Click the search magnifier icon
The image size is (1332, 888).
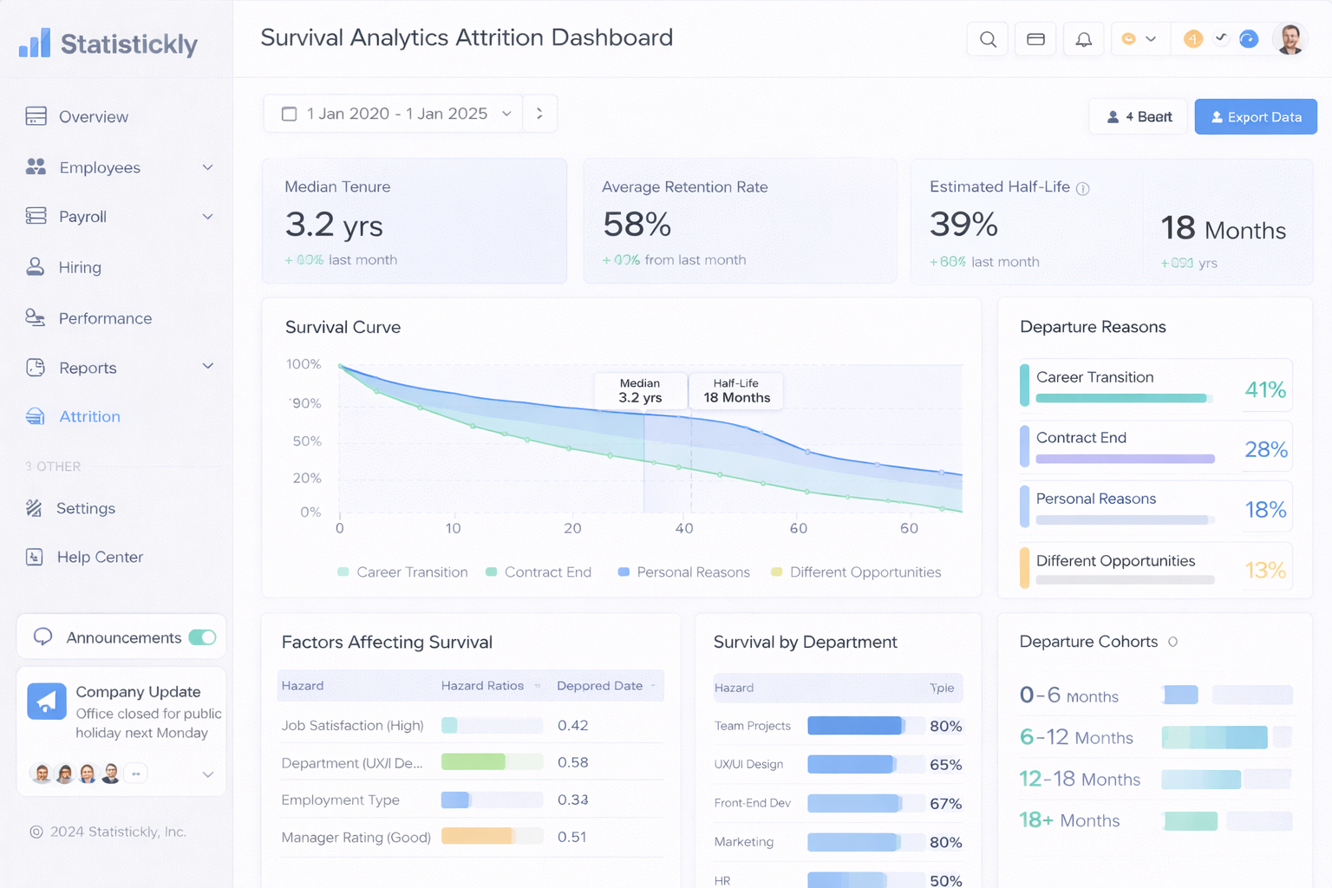point(988,39)
